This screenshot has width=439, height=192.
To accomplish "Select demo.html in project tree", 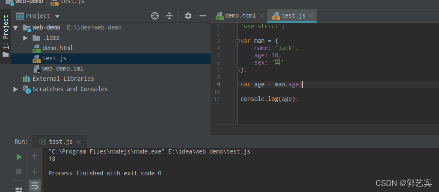I will click(x=58, y=48).
